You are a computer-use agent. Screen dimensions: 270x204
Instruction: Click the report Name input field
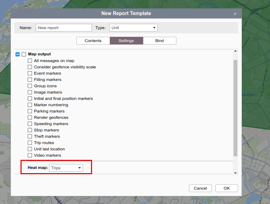(x=63, y=28)
